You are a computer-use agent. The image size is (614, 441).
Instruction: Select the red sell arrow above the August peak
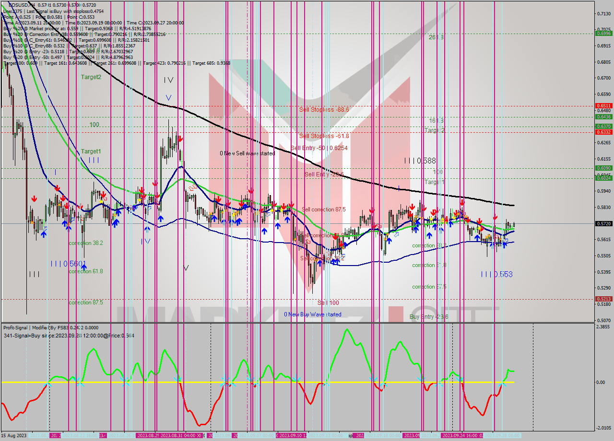tap(180, 138)
